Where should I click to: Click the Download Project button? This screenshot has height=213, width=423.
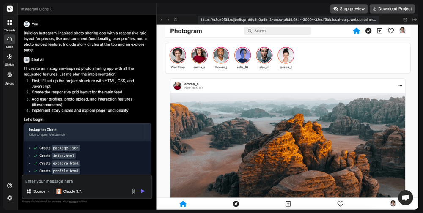[392, 9]
